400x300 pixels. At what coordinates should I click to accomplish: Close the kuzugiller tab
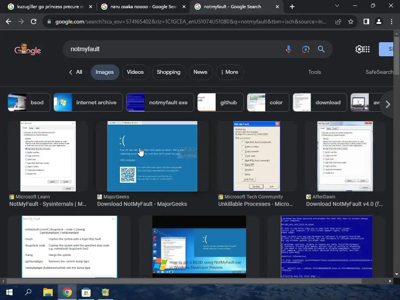[91, 7]
